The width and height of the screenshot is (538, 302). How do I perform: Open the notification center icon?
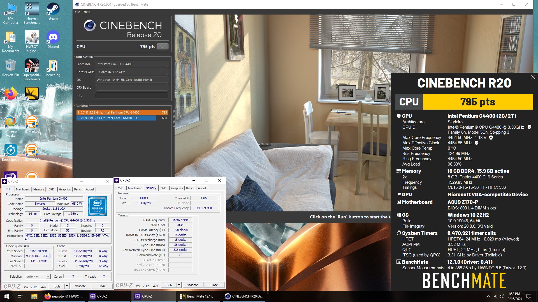coord(529,296)
